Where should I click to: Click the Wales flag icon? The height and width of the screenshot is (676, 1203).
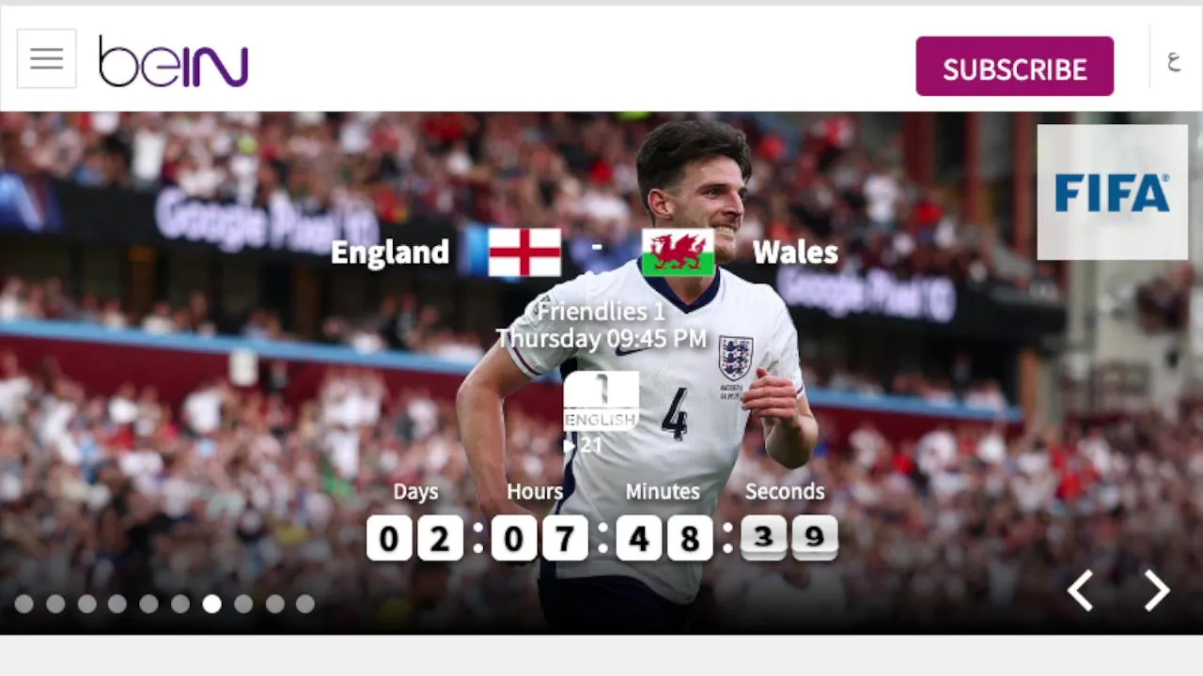(x=678, y=253)
